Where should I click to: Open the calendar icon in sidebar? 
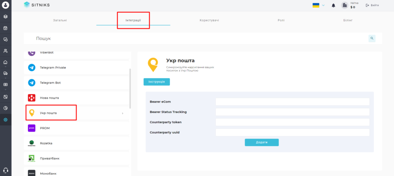pyautogui.click(x=6, y=28)
